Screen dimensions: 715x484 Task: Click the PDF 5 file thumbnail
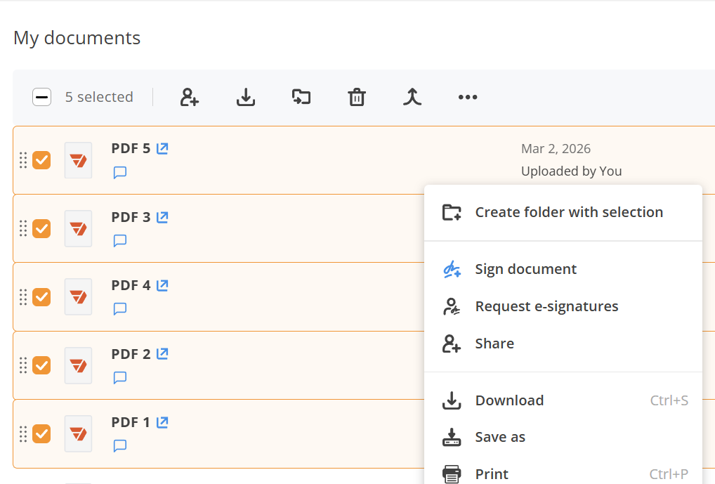pos(78,160)
